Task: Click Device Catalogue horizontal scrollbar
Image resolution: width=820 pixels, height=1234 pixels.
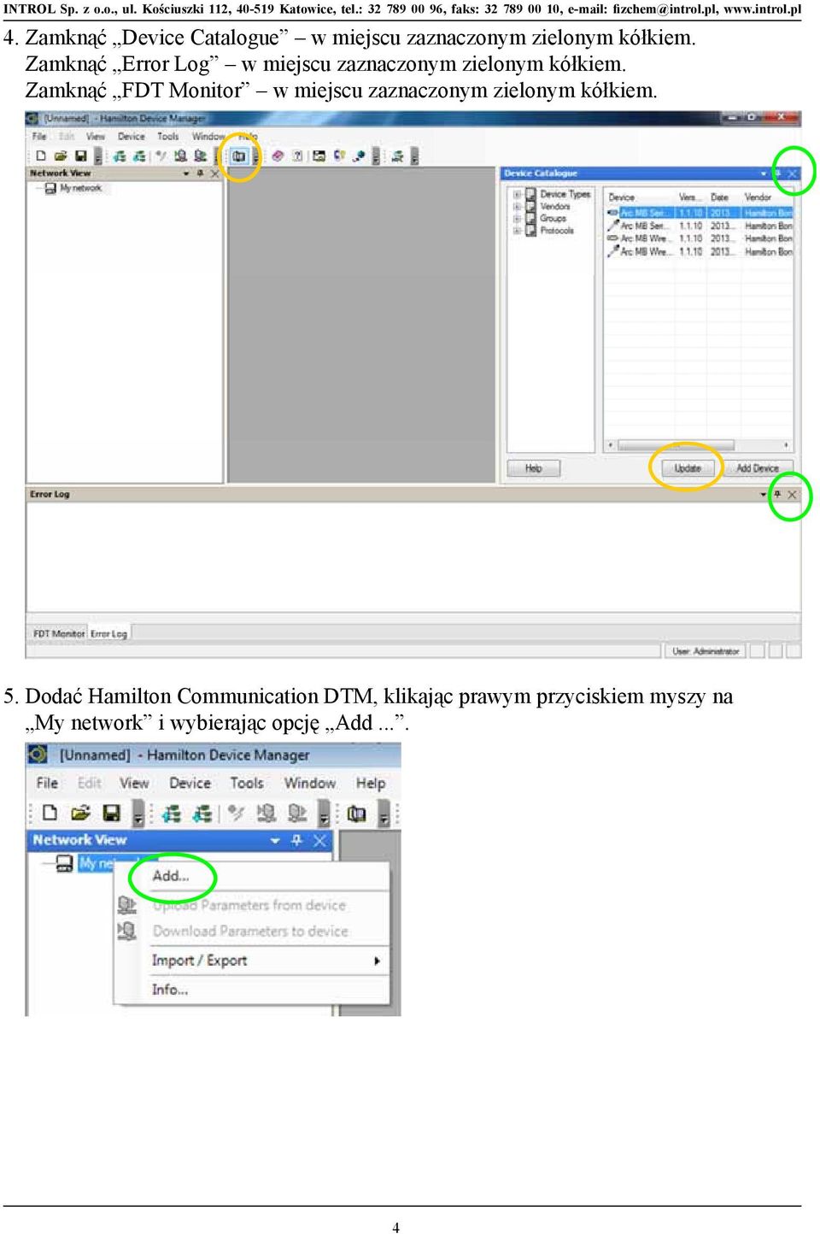Action: [697, 445]
